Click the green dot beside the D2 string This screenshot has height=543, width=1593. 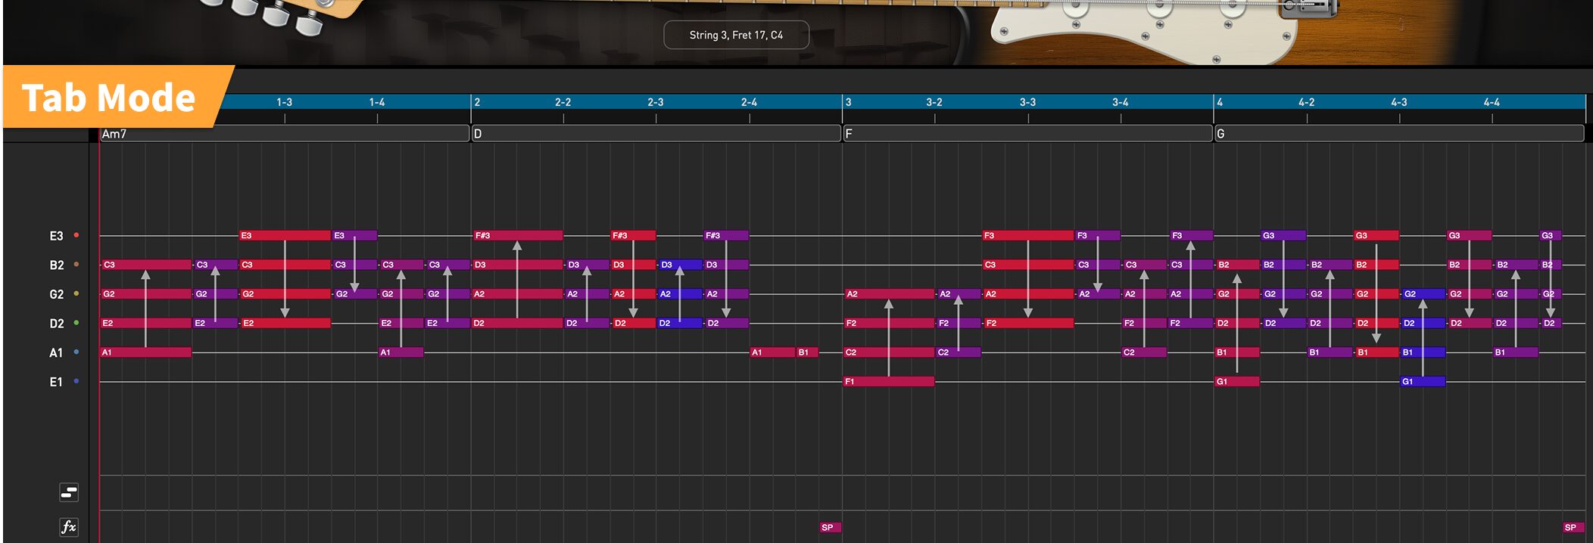(x=76, y=323)
